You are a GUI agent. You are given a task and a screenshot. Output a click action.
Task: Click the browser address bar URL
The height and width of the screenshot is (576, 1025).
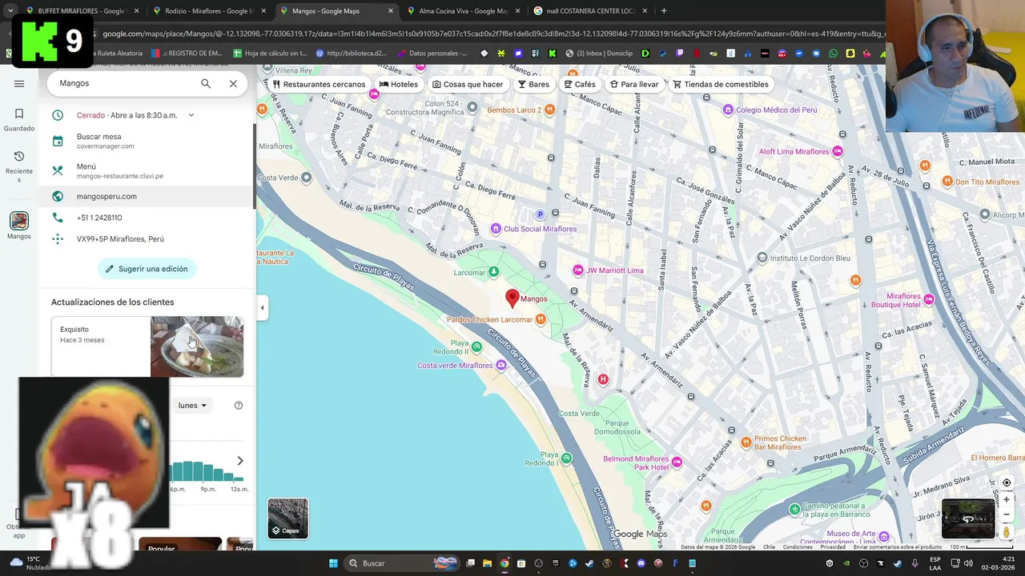[x=492, y=34]
